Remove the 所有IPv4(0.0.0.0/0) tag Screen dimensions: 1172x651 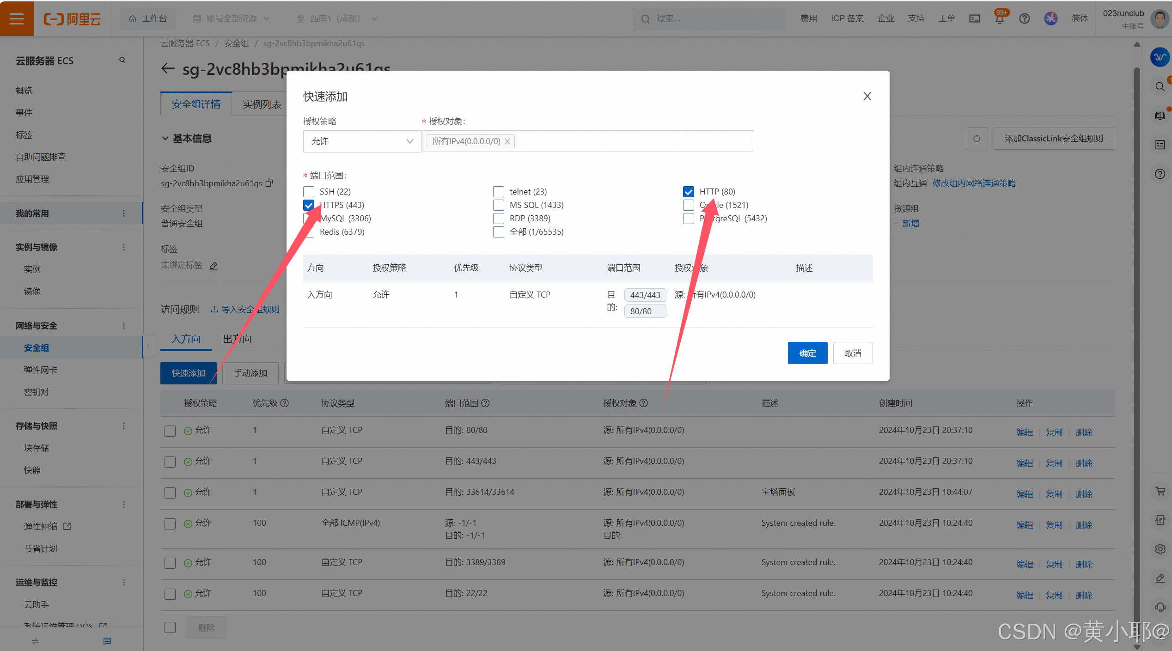[x=507, y=141]
